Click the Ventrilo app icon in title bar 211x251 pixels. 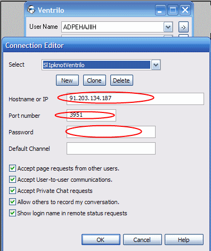[x=31, y=10]
